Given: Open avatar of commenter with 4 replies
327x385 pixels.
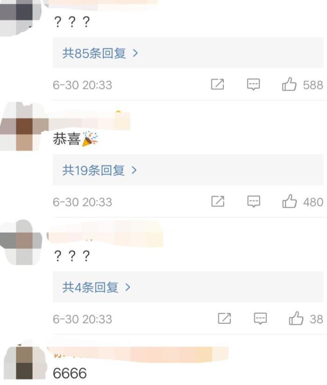Looking at the screenshot, I should pos(21,242).
